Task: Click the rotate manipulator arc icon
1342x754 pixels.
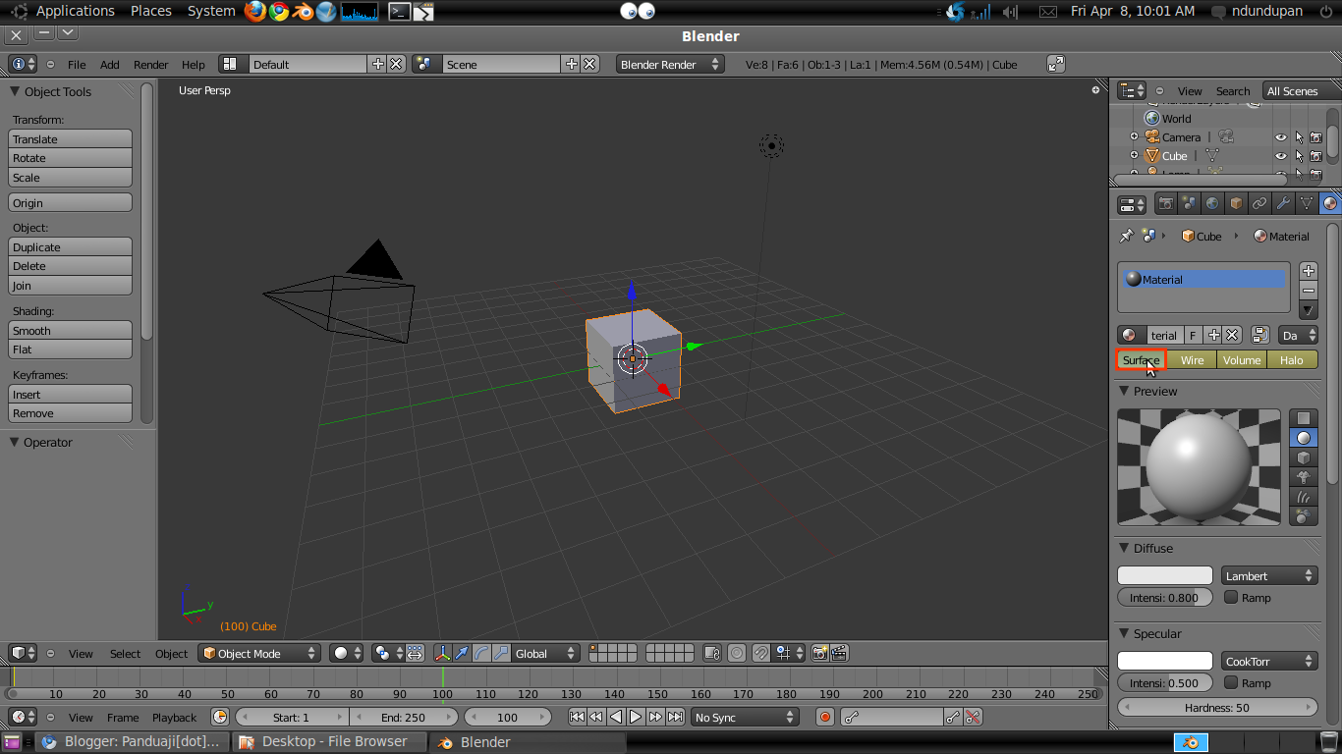Action: (481, 653)
